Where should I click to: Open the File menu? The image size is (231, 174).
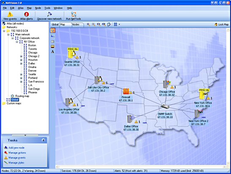[5, 8]
